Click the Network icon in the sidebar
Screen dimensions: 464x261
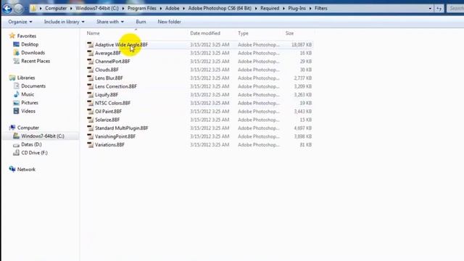tap(12, 169)
